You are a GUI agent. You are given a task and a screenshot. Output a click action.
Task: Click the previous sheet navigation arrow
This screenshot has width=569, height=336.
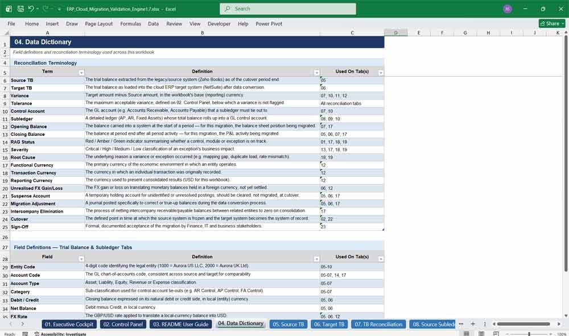point(10,324)
